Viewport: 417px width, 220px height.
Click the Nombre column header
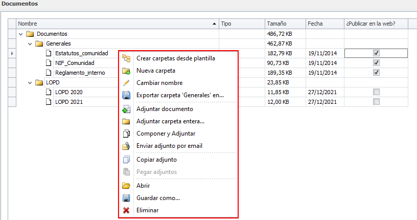point(118,24)
